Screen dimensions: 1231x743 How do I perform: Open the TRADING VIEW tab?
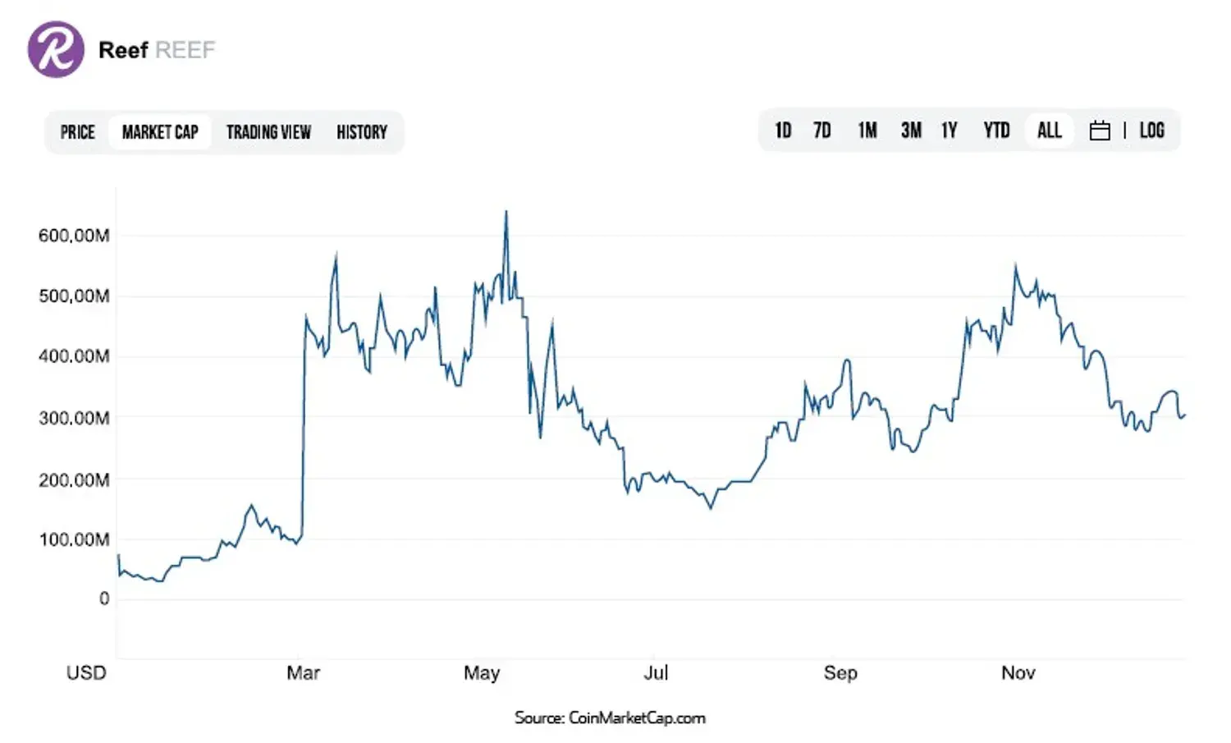(268, 131)
